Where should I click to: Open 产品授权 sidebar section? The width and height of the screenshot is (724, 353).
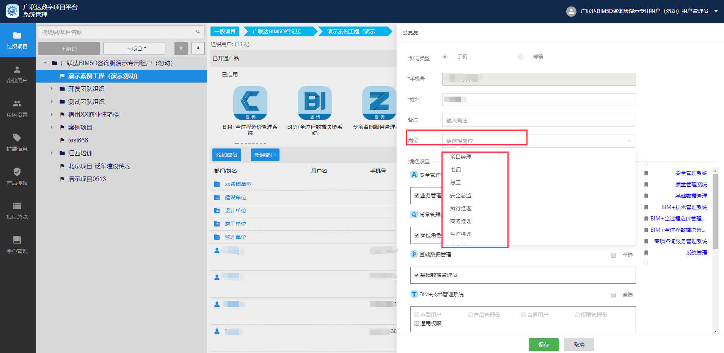click(x=17, y=176)
